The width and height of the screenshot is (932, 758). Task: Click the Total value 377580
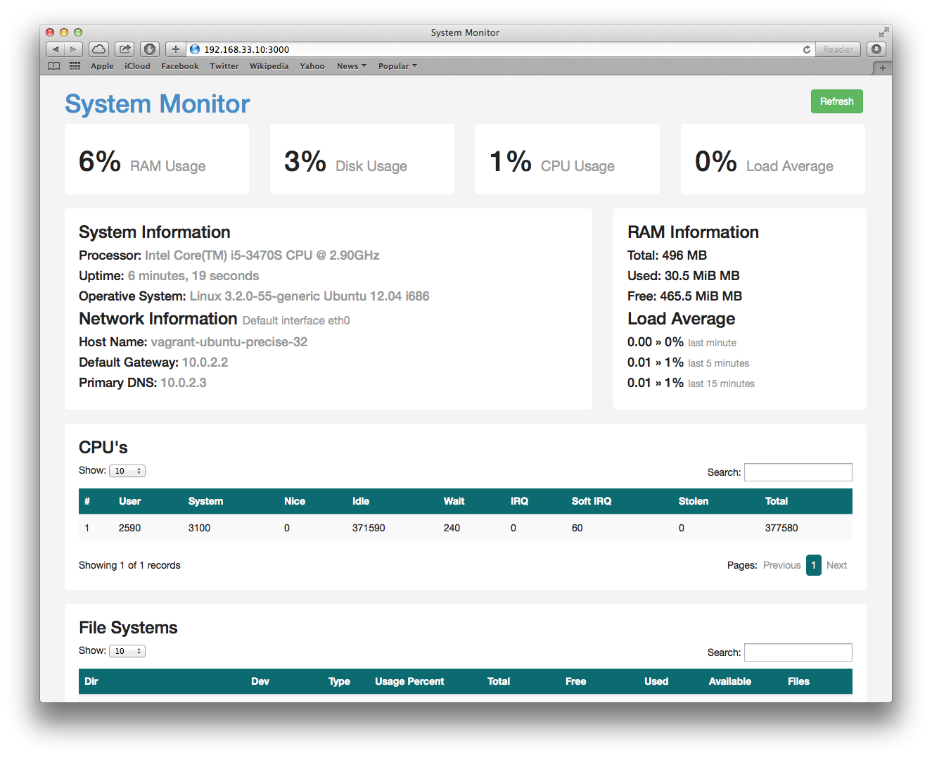pos(781,528)
